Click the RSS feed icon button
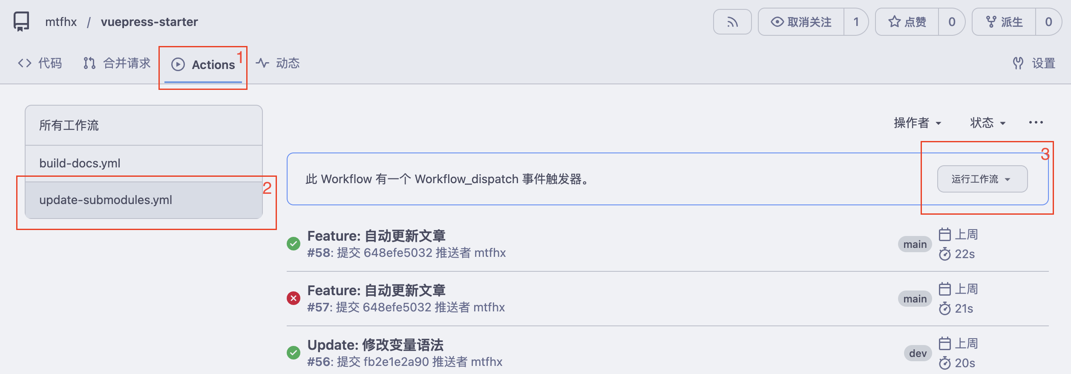 point(732,22)
